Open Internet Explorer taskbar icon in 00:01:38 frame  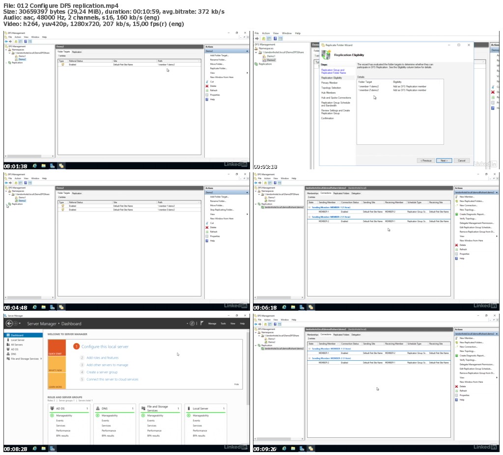pyautogui.click(x=35, y=166)
